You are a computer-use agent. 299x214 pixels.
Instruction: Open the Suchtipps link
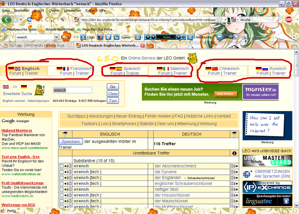point(76,116)
